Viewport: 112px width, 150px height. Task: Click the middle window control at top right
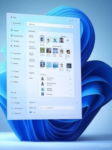(73, 21)
